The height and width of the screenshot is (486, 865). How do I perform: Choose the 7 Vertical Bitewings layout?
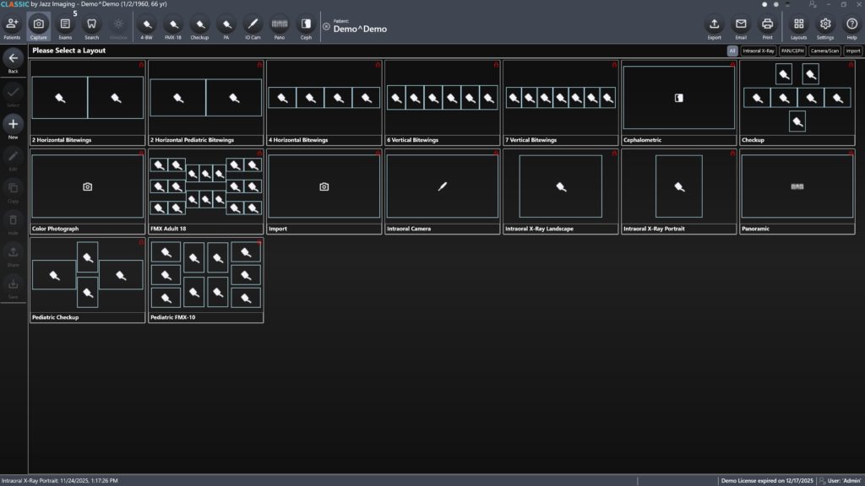(561, 103)
